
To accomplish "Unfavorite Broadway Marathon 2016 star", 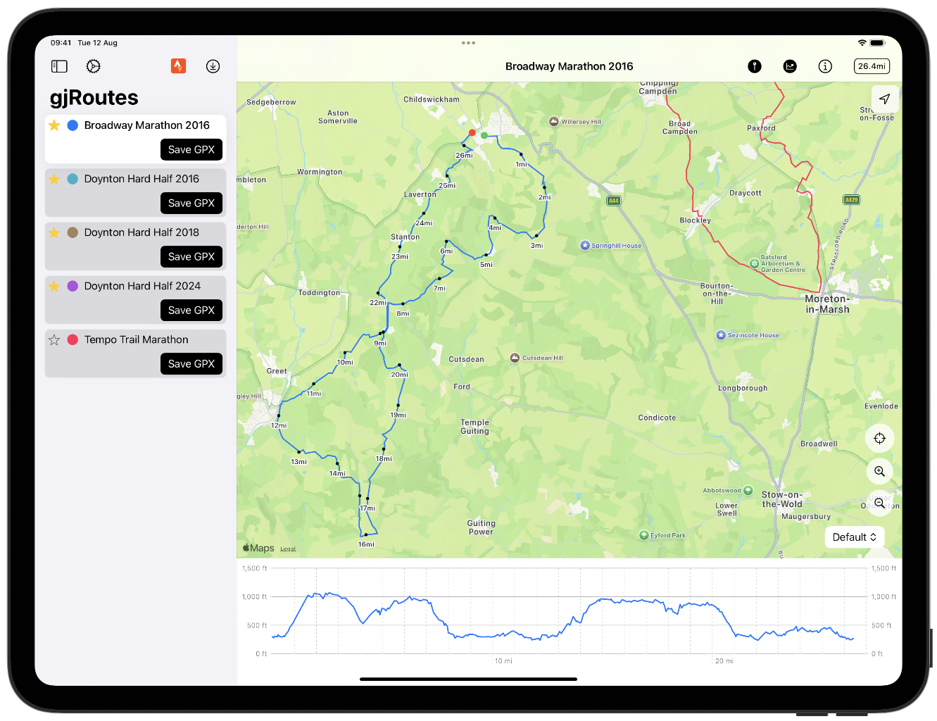I will pyautogui.click(x=54, y=125).
